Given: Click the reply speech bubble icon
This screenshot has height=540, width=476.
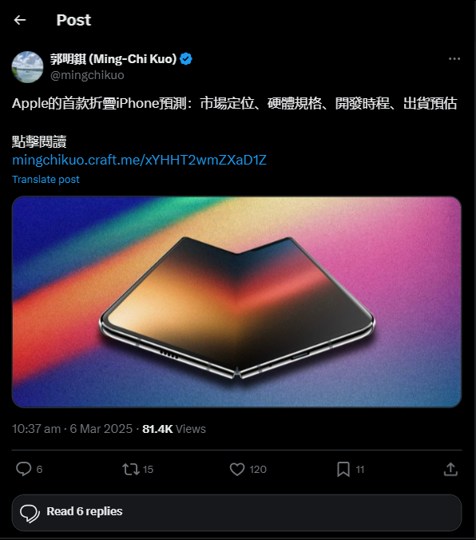Looking at the screenshot, I should click(24, 469).
